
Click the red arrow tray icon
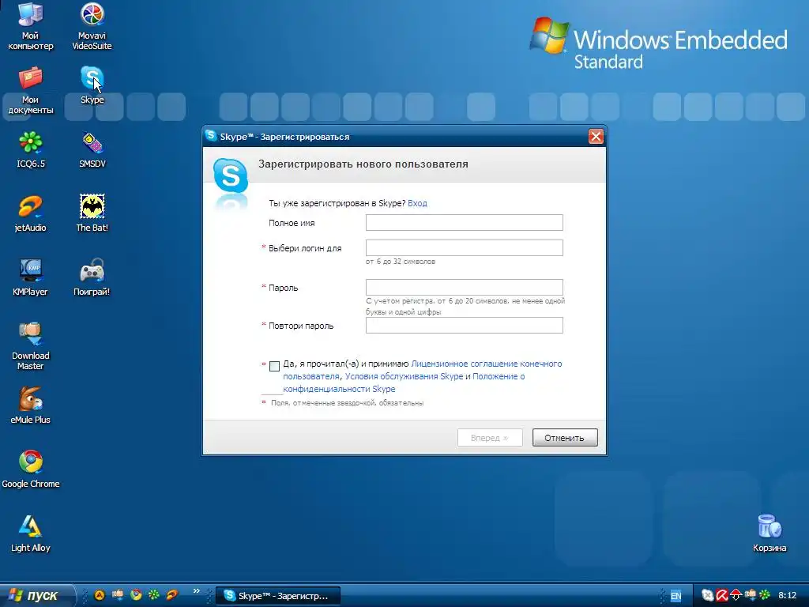coord(736,595)
